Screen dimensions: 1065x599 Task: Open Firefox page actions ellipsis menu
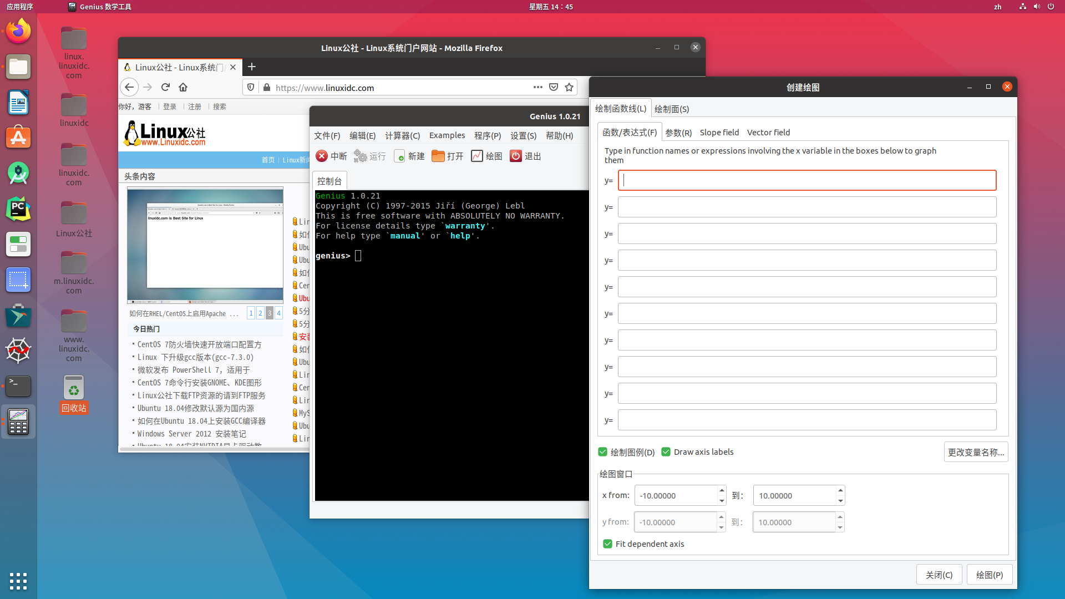click(537, 87)
